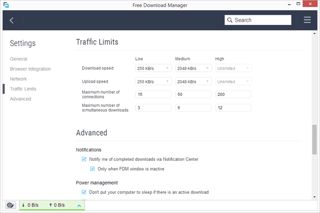Edit Medium maximum connections field 50
Screen dimensions: 320x213
tap(193, 94)
